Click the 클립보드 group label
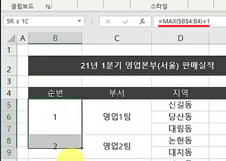The width and height of the screenshot is (226, 161). tap(22, 6)
